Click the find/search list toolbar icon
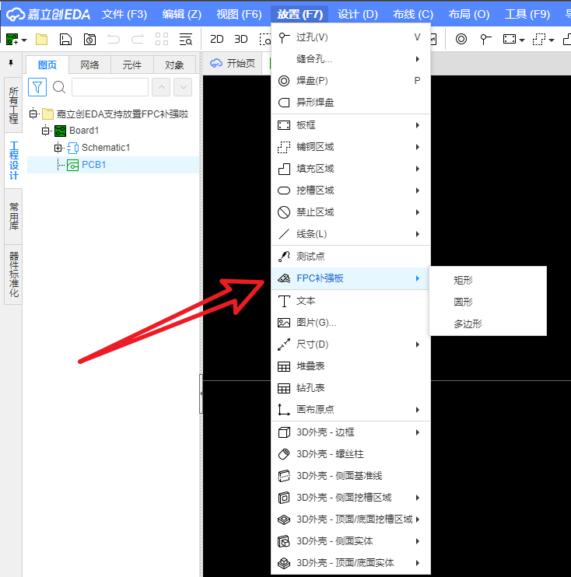This screenshot has width=571, height=577. pyautogui.click(x=185, y=40)
